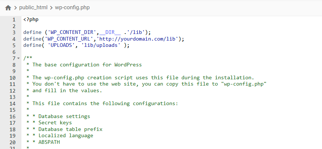Collapse the comment block at line 7
This screenshot has height=149, width=322.
(x=18, y=58)
